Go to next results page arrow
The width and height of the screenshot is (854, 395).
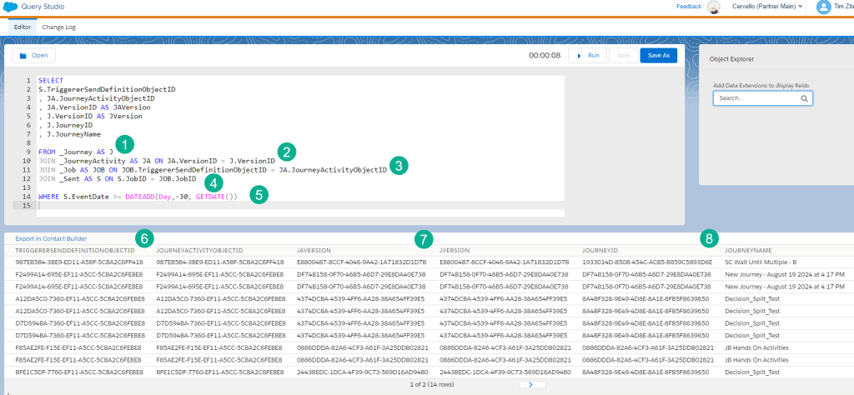coord(530,384)
